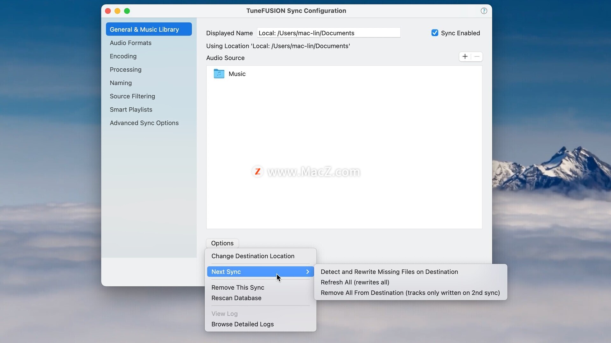Open the help question mark icon
The width and height of the screenshot is (611, 343).
point(484,11)
